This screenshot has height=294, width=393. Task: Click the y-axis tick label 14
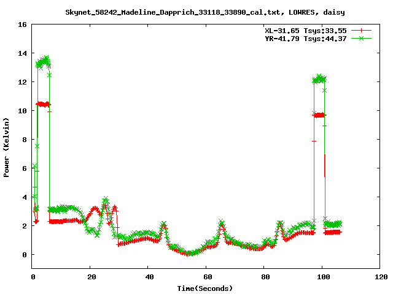[x=22, y=53]
